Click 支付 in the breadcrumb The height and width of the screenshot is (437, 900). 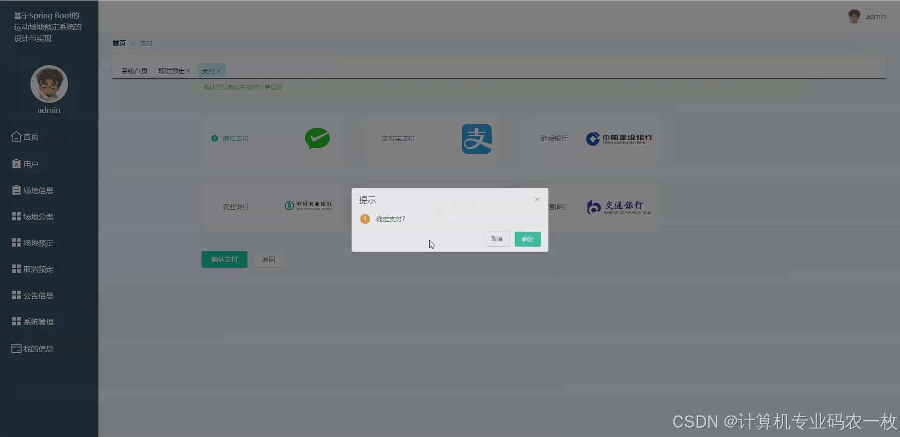pos(146,43)
